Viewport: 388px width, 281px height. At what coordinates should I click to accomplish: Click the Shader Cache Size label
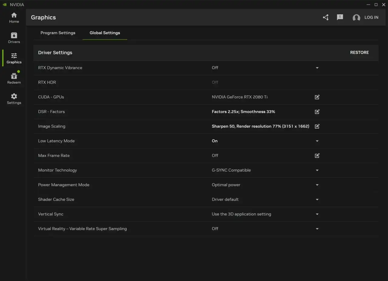[x=56, y=199]
